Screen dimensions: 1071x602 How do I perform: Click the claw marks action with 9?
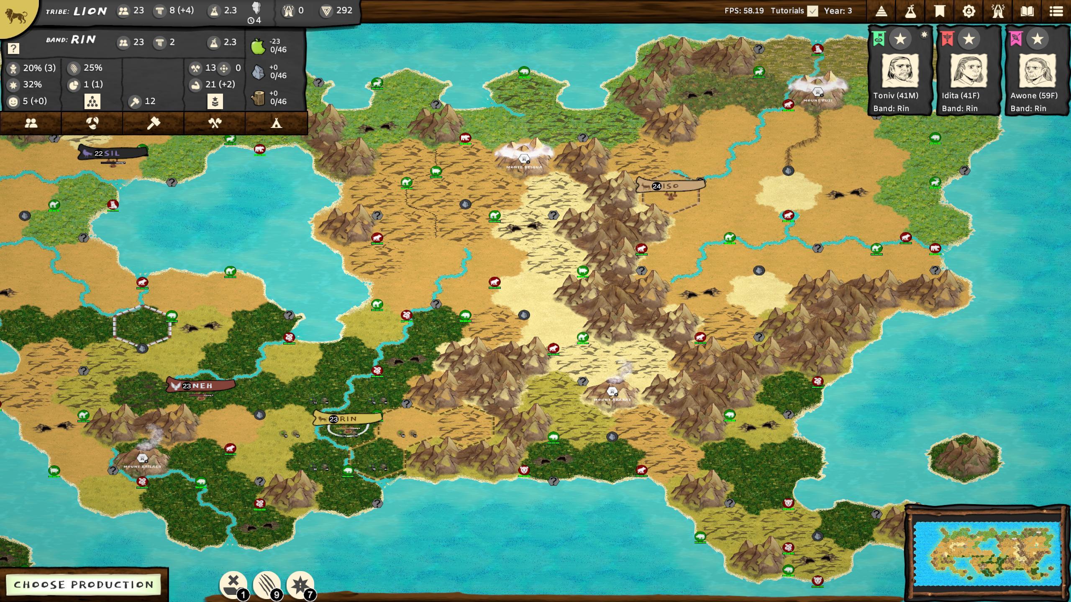[x=267, y=584]
